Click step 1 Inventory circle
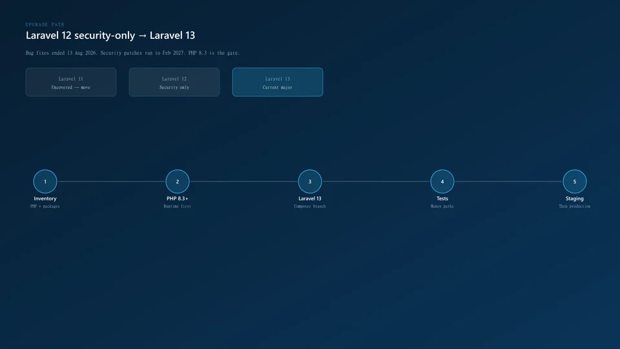Image resolution: width=620 pixels, height=349 pixels. pos(45,182)
